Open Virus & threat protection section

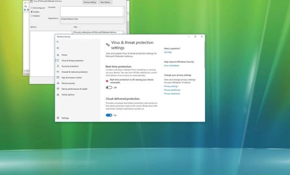tap(72, 61)
